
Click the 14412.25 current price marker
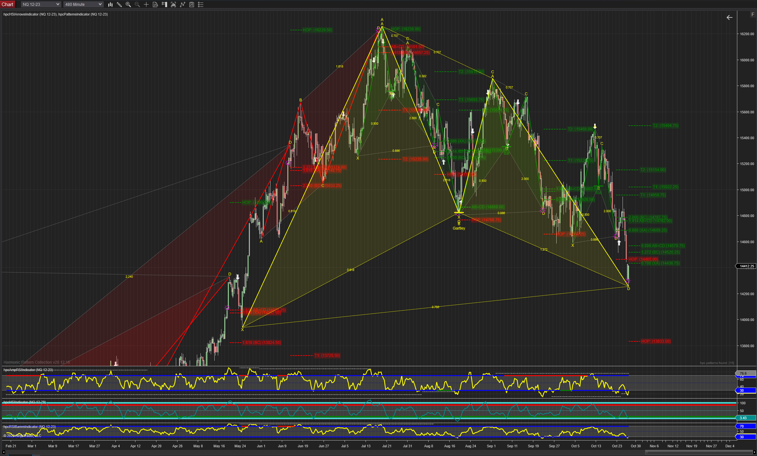click(747, 266)
